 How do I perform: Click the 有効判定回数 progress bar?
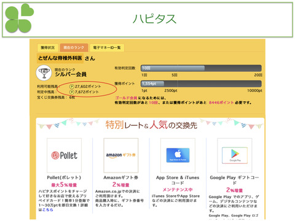click(x=201, y=68)
